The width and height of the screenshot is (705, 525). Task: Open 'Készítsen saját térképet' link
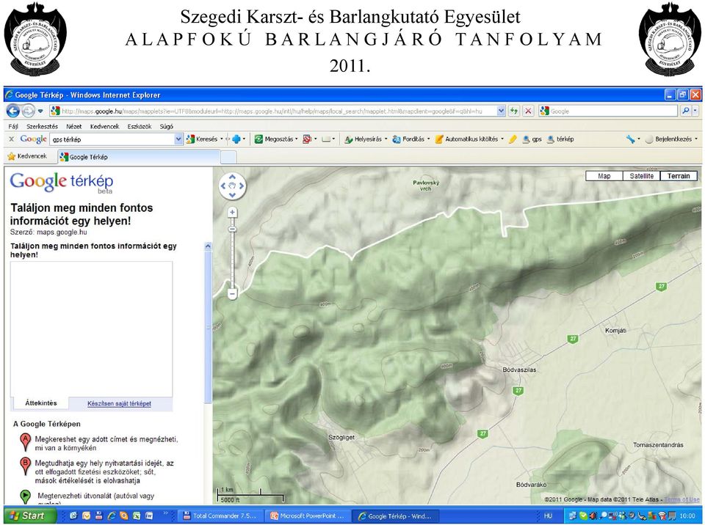click(119, 404)
